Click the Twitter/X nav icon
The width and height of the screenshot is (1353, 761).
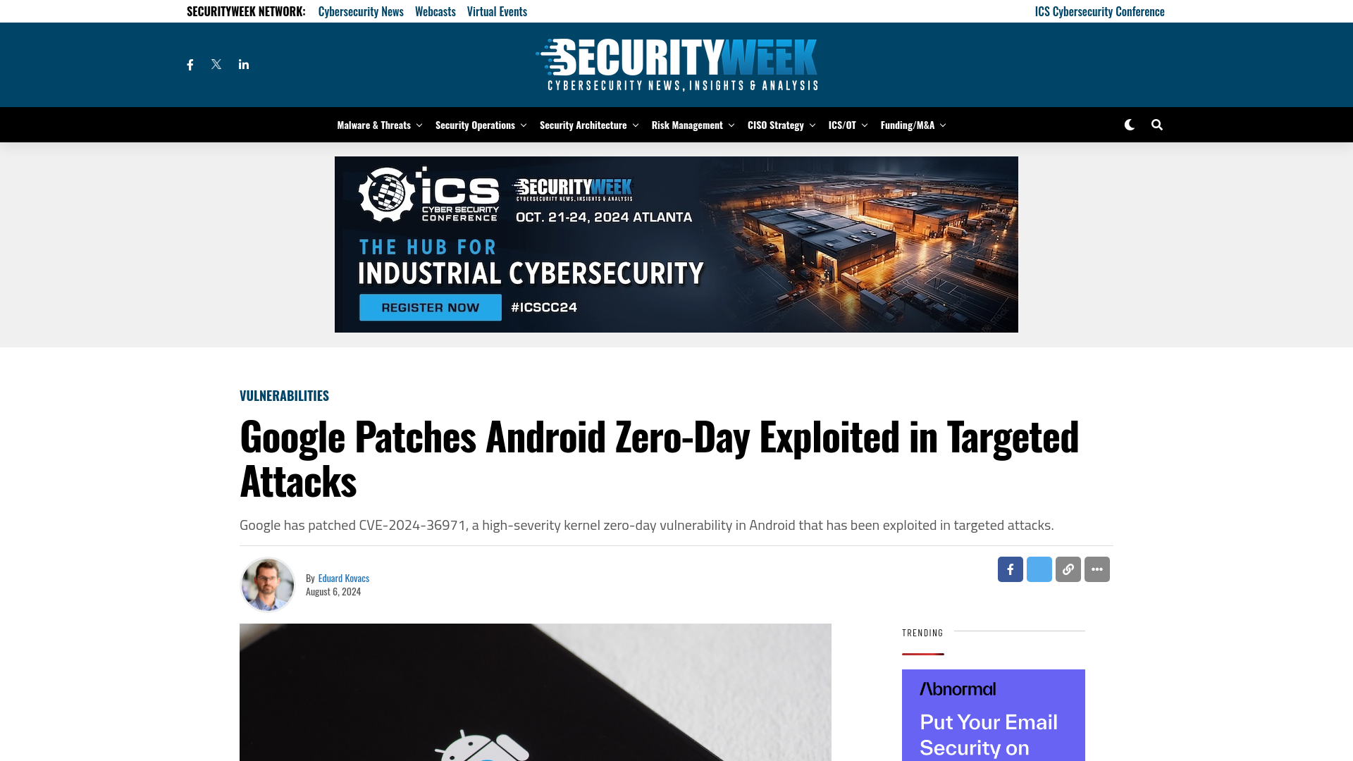click(216, 64)
